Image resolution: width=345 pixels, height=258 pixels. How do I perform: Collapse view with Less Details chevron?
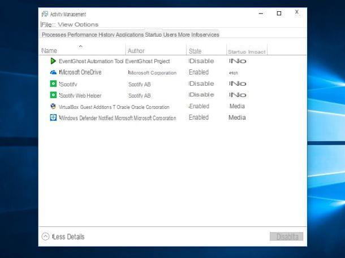pos(45,237)
